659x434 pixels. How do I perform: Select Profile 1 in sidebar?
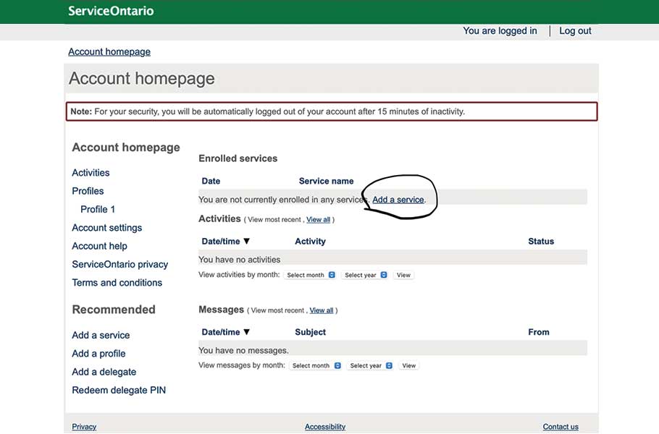coord(98,209)
